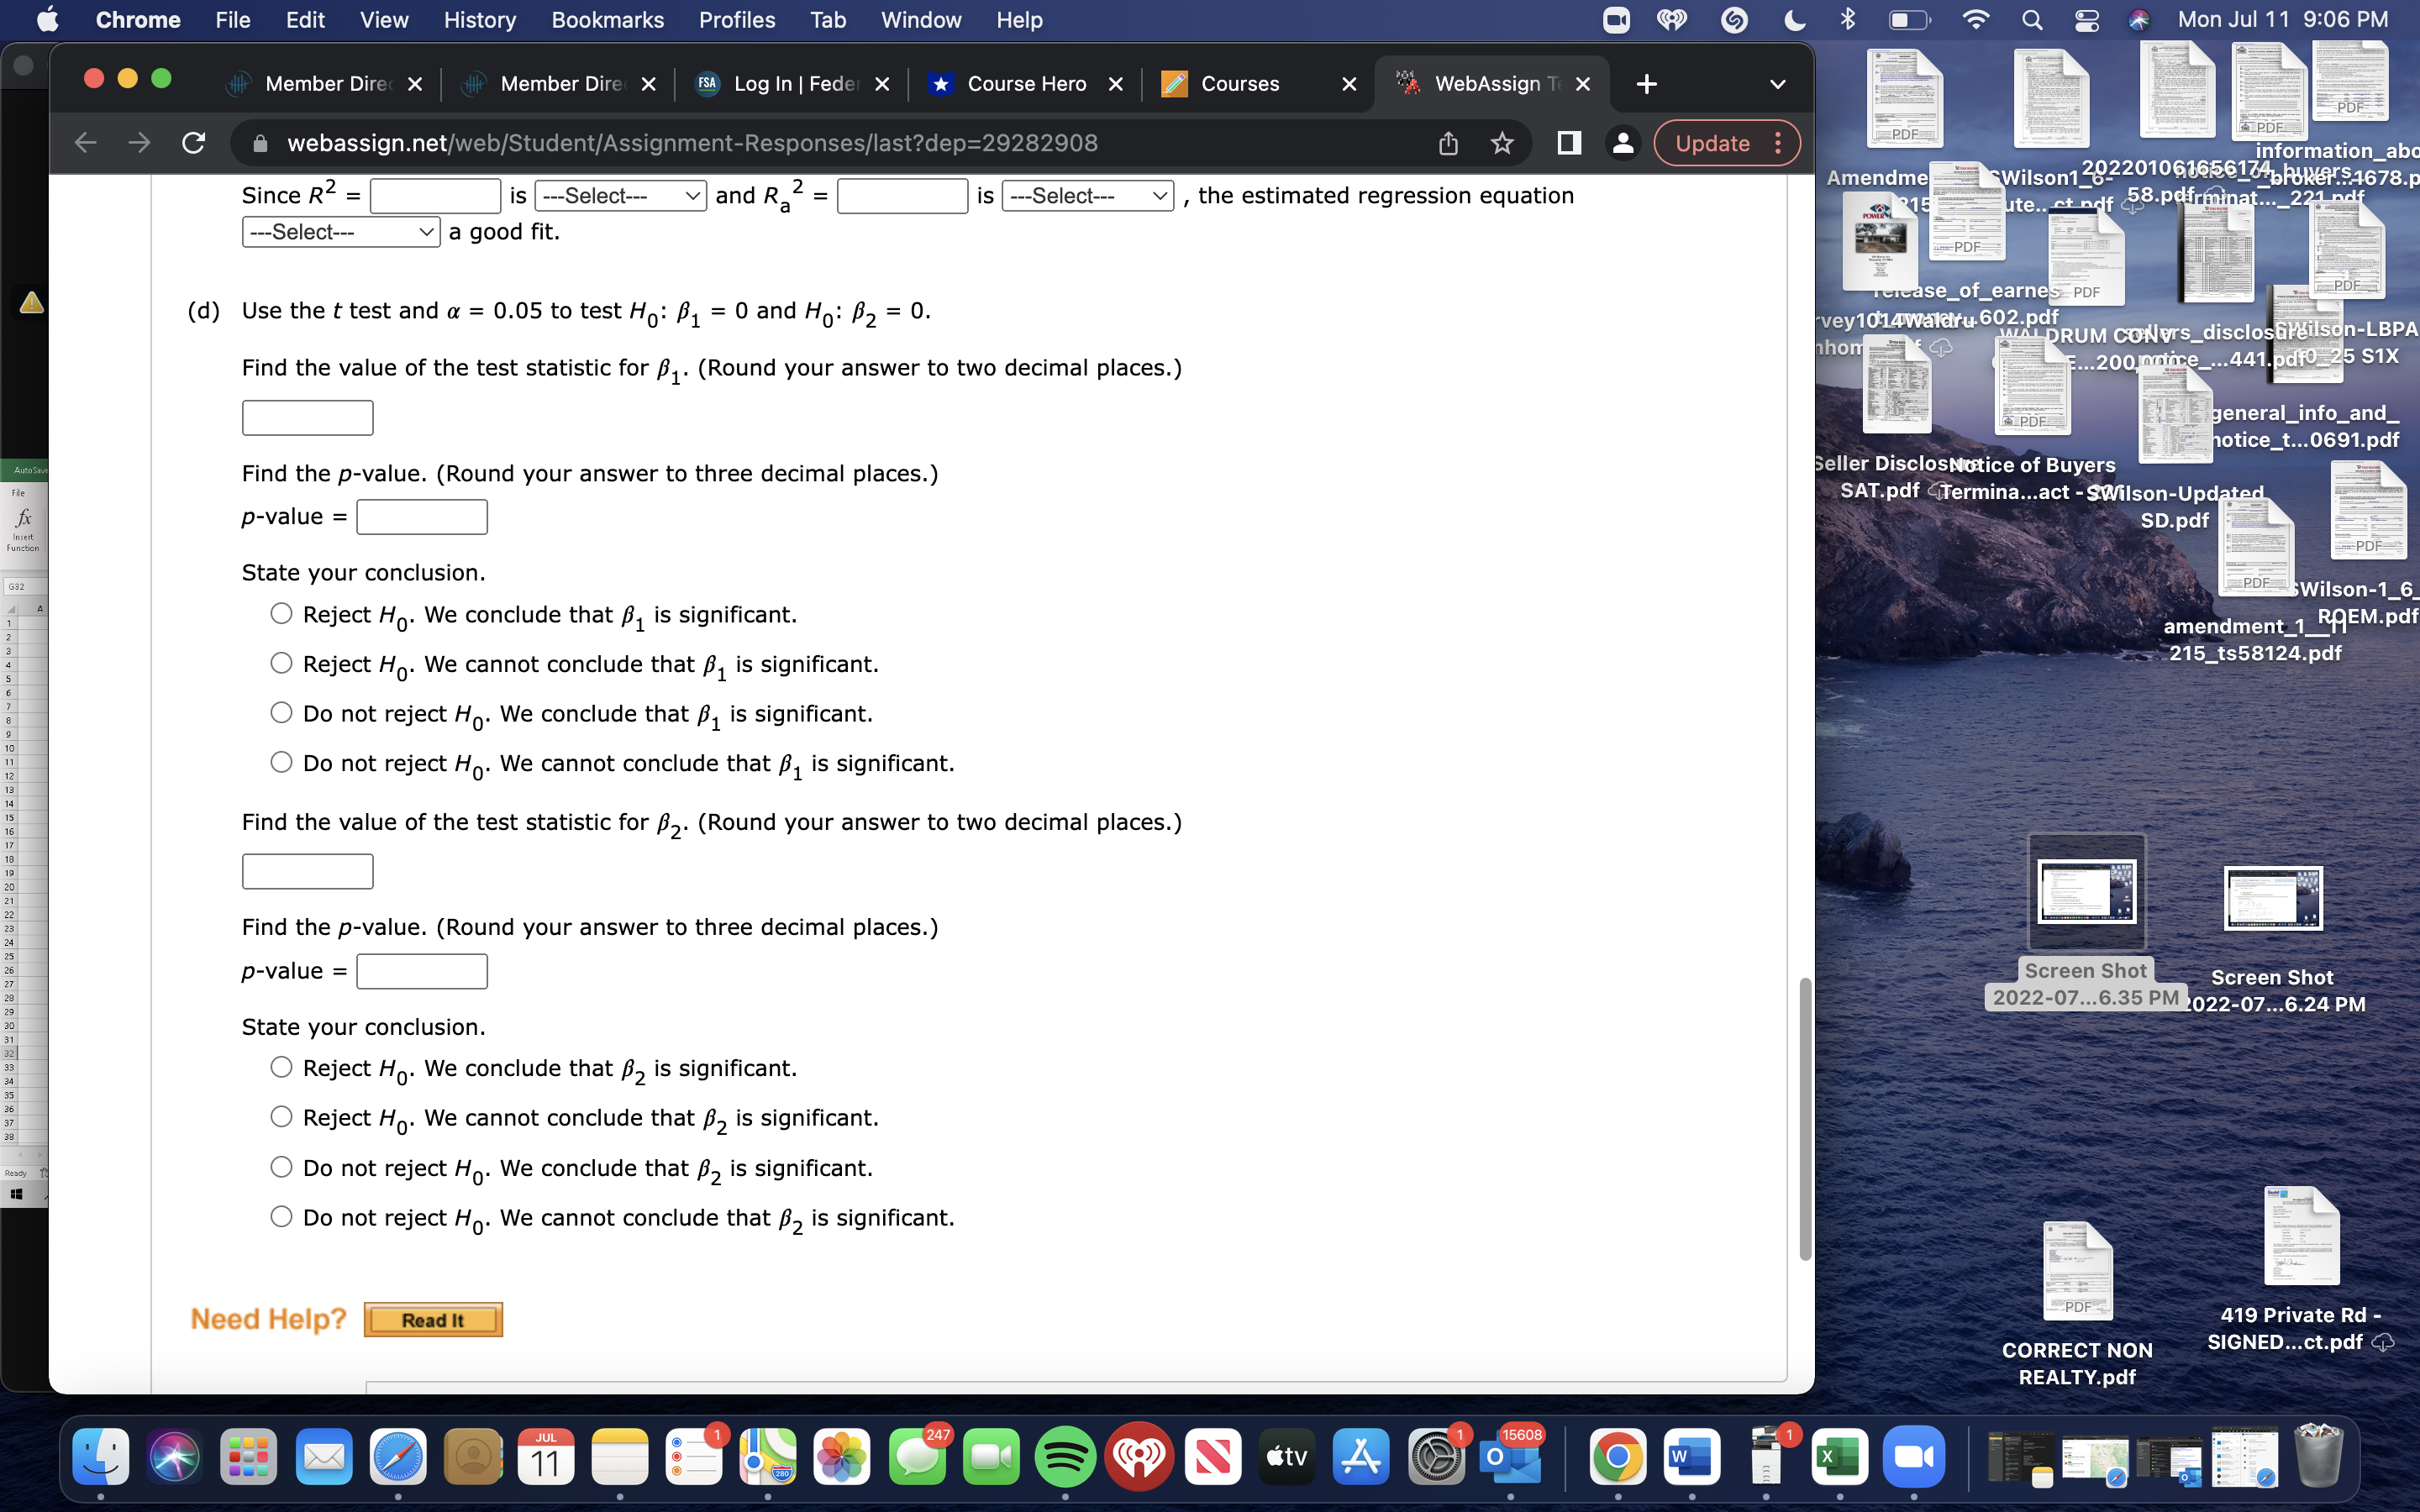Screen dimensions: 2420x1512
Task: Expand the tab search chevron in Chrome
Action: [1777, 84]
